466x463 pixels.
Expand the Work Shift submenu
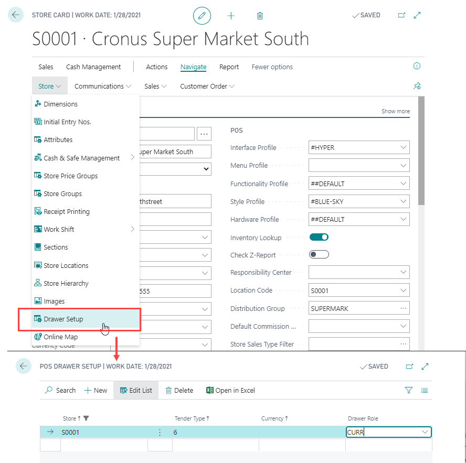(x=86, y=229)
